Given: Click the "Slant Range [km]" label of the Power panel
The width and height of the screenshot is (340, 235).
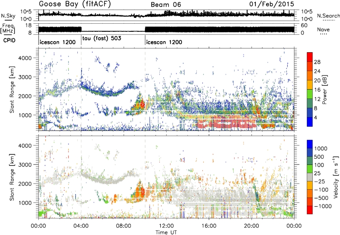Looking at the screenshot, I should (12, 90).
